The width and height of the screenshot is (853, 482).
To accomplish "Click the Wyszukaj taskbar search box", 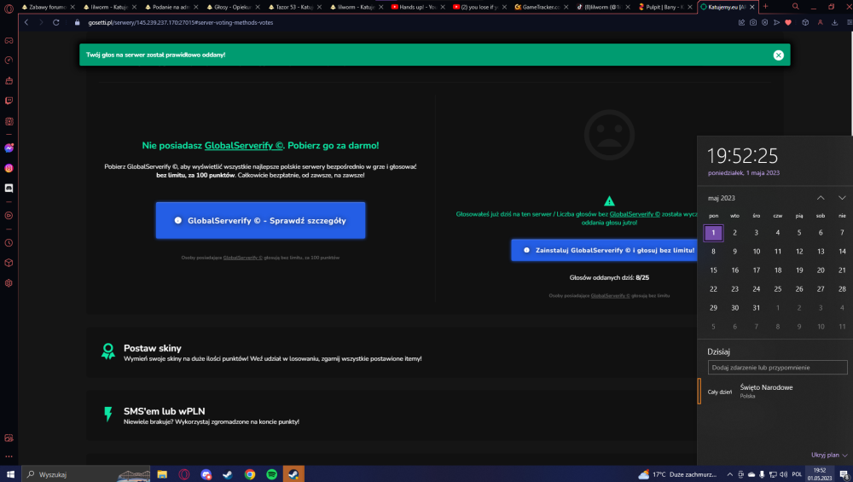I will [x=86, y=474].
